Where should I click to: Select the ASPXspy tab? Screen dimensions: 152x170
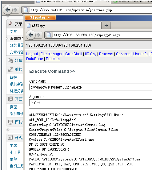63,26
